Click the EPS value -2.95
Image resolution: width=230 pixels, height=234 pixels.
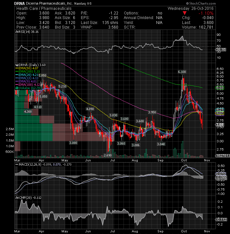tap(113, 18)
